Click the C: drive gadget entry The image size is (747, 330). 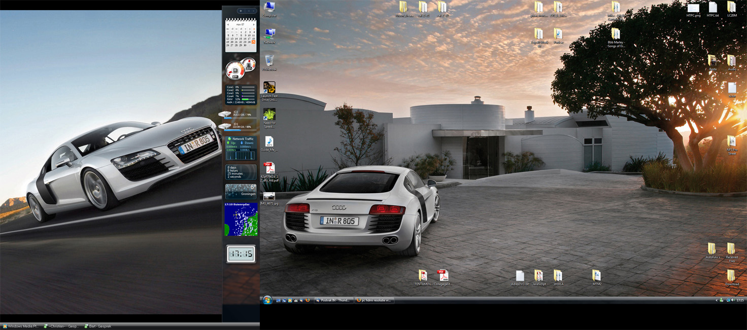[237, 114]
